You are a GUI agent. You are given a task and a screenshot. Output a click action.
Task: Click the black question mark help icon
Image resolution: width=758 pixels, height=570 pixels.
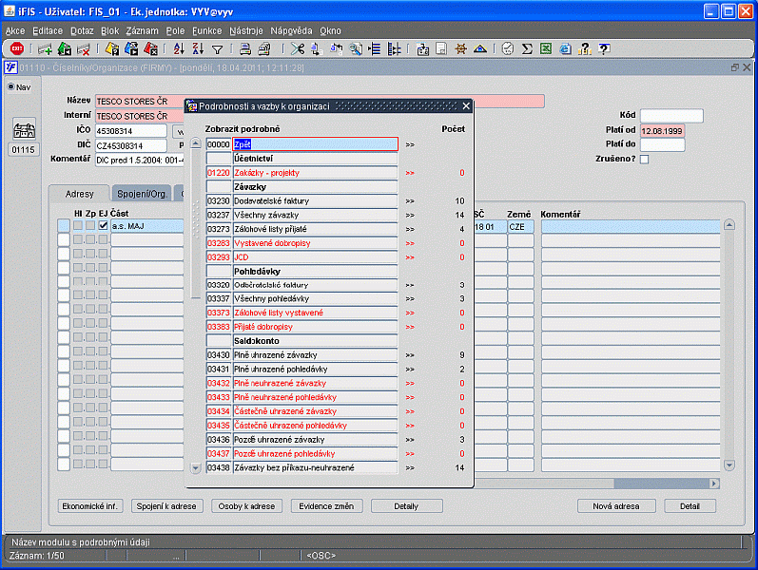(604, 48)
